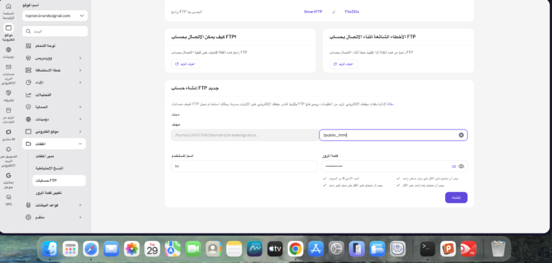This screenshot has width=552, height=263.
Task: Collapse the Files (الملفات) section chevron
Action: click(80, 144)
